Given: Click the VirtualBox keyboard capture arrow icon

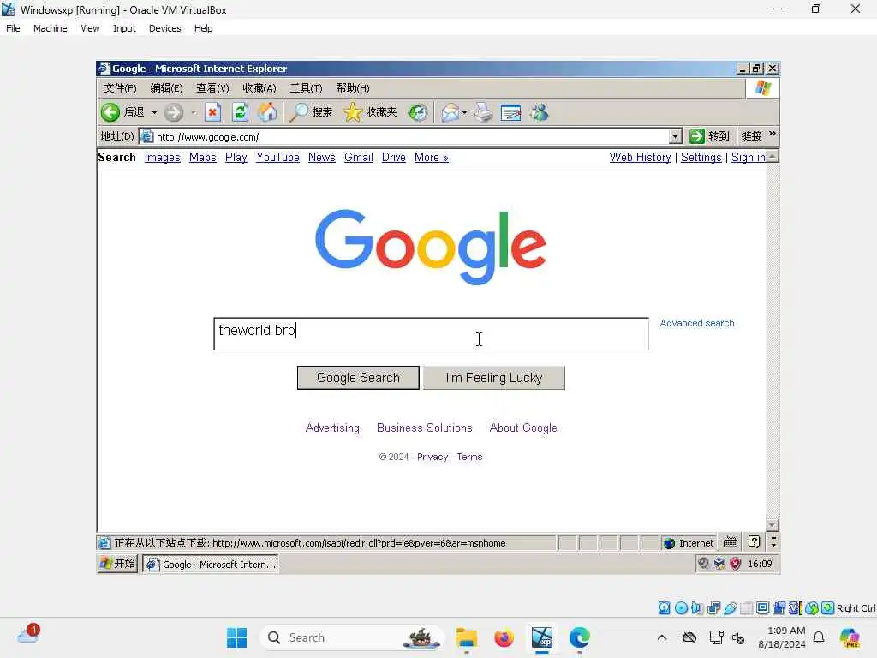Looking at the screenshot, I should (828, 607).
